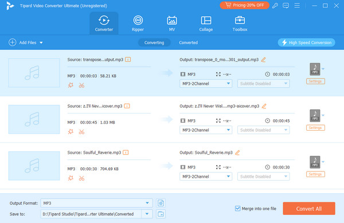Screen dimensions: 344x223
Task: Edit effects star icon for Soulful_Reverie file
Action: [71, 178]
